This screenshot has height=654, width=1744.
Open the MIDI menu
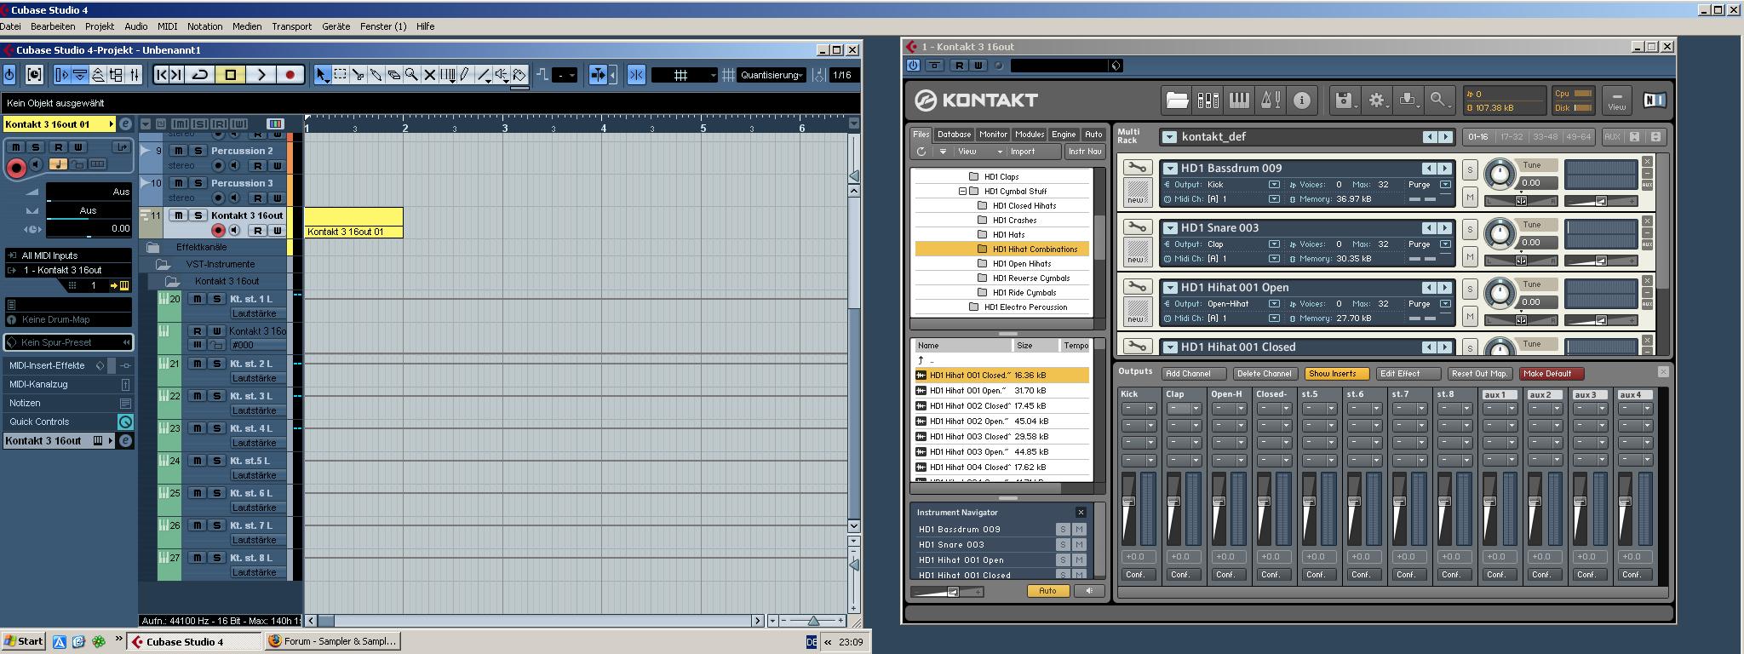[168, 26]
